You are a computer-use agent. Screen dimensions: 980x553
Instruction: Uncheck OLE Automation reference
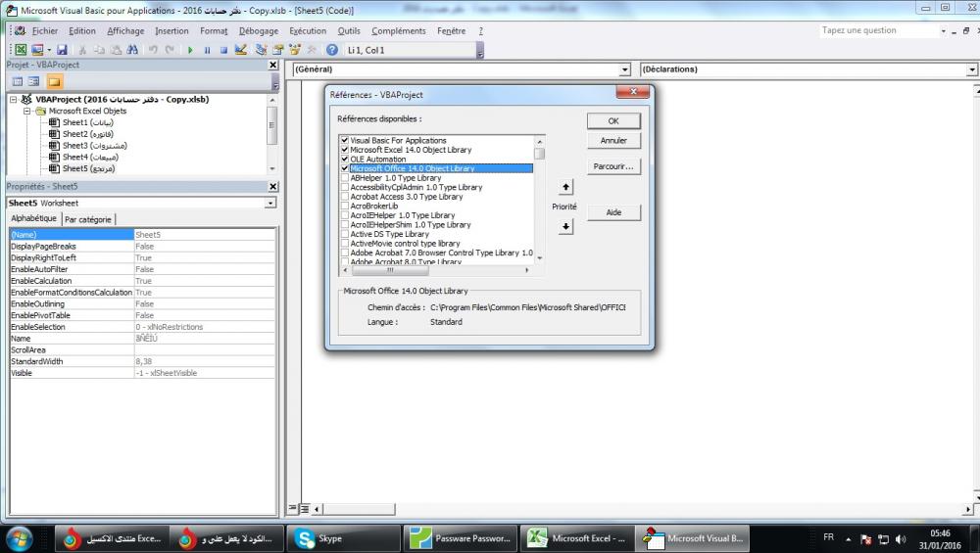(344, 160)
